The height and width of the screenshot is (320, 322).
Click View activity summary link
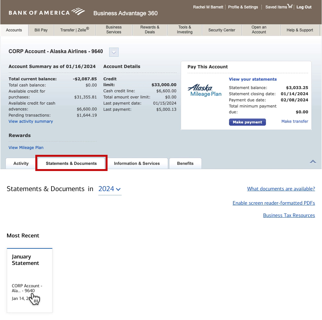pyautogui.click(x=31, y=121)
